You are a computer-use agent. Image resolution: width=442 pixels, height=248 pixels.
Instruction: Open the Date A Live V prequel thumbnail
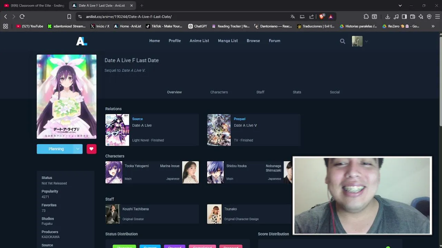(x=219, y=130)
